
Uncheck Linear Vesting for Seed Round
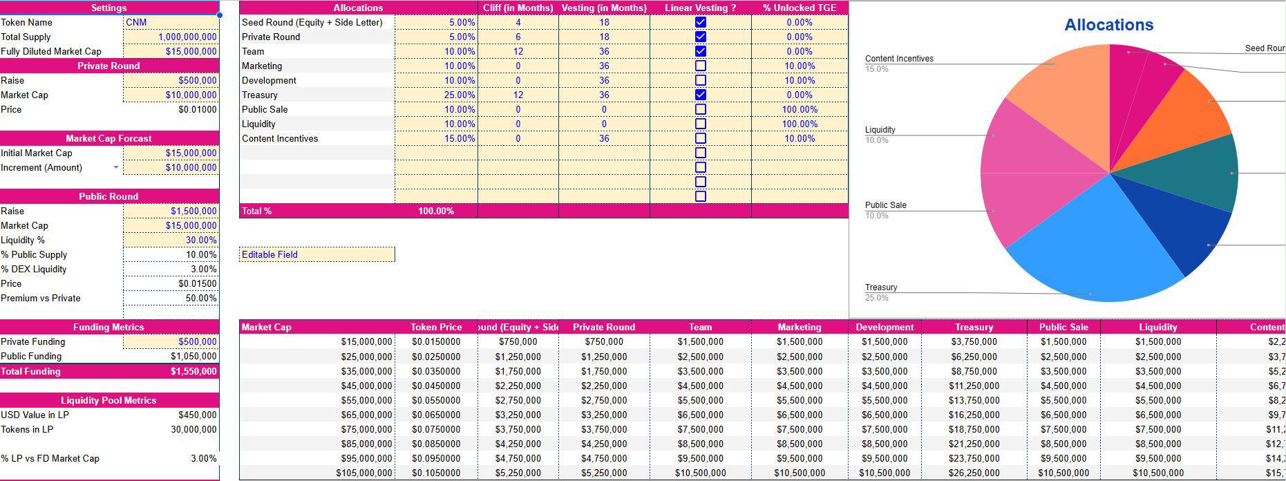(700, 22)
